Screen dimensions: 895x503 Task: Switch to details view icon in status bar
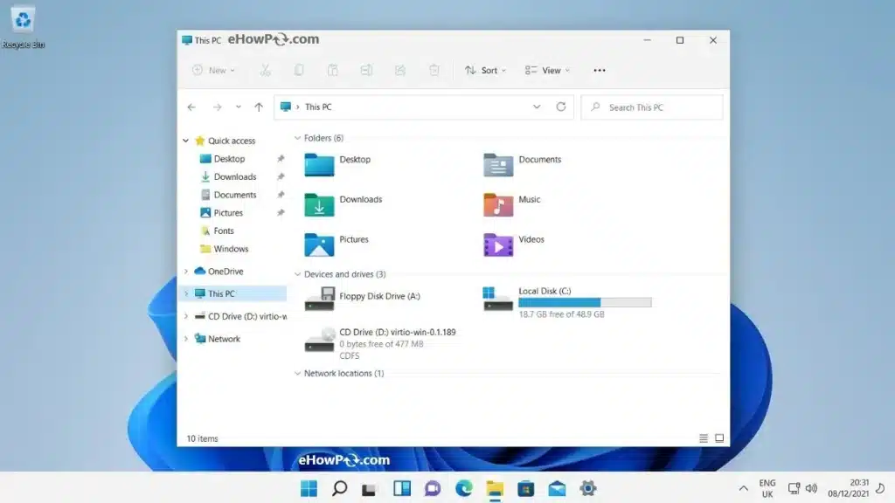pos(704,438)
